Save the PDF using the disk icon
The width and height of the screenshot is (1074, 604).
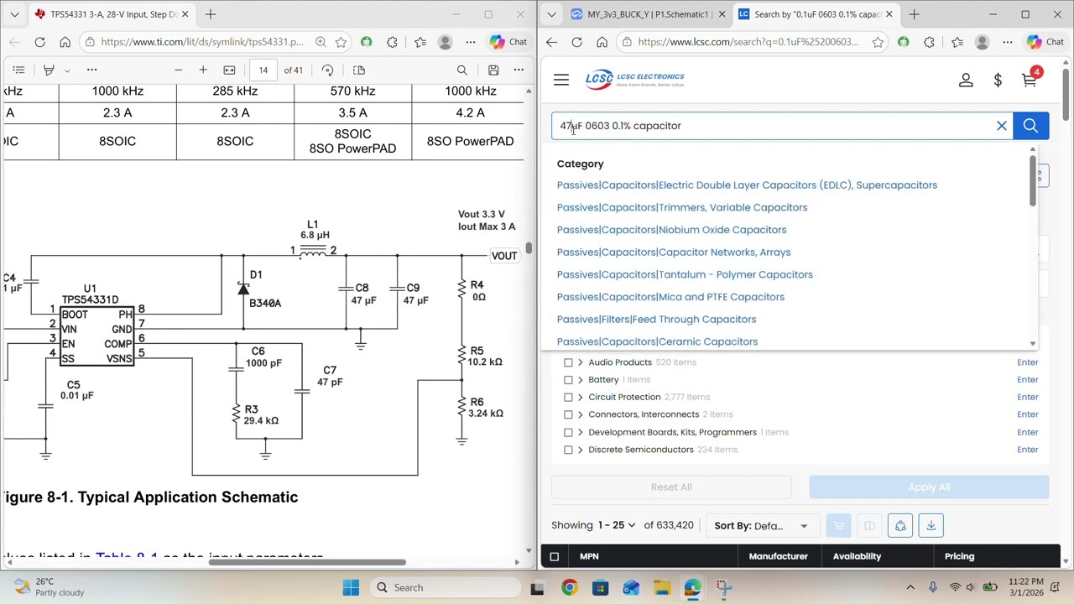pyautogui.click(x=493, y=70)
